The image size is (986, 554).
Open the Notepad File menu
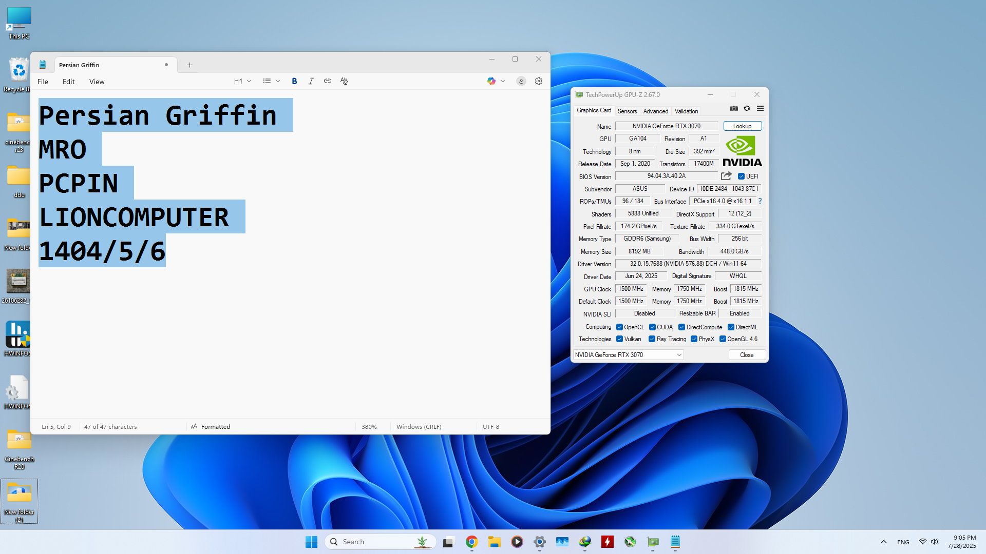click(43, 82)
